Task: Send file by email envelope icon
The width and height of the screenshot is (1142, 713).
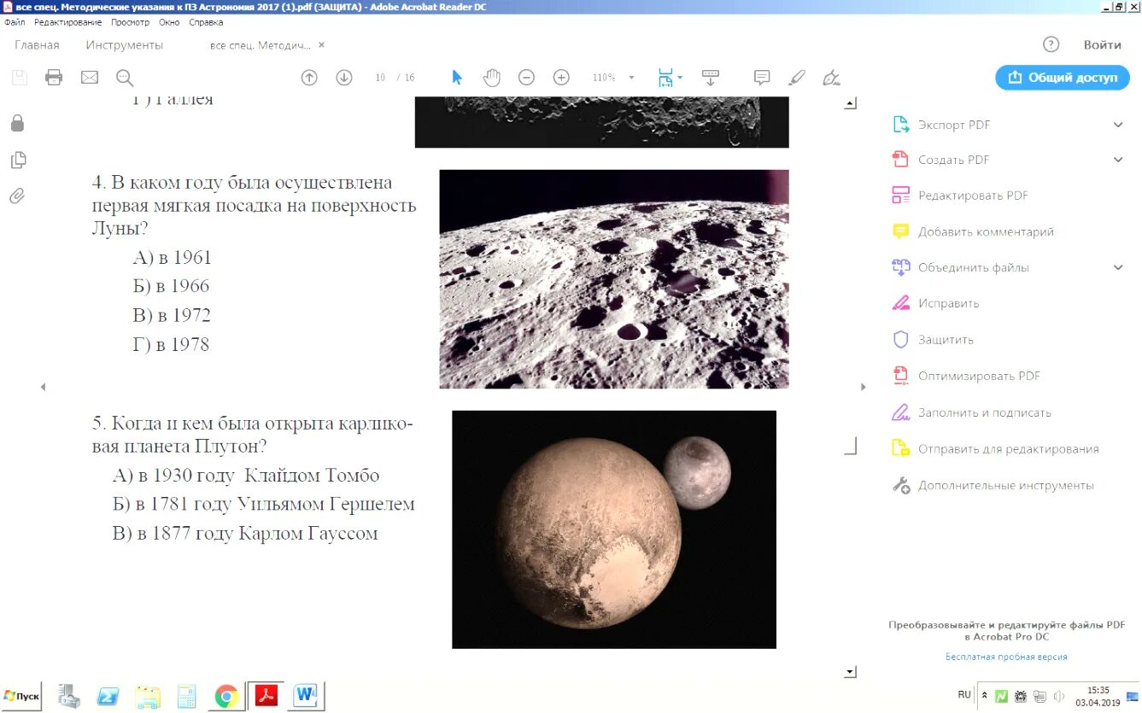Action: [x=90, y=78]
